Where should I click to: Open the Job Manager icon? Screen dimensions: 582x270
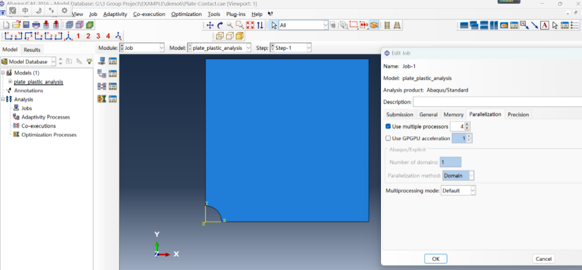pyautogui.click(x=113, y=61)
